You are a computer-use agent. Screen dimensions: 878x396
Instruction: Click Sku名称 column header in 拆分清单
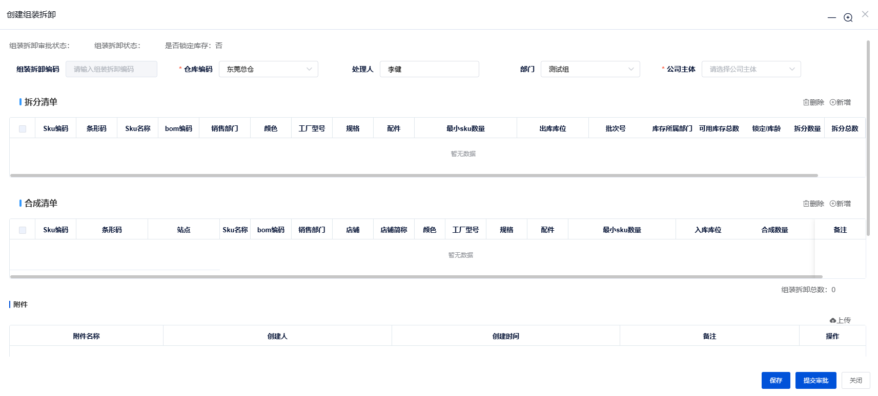coord(138,128)
